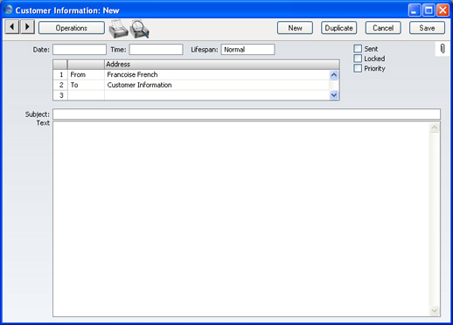Click the Duplicate button
Viewport: 453px width, 325px height.
click(338, 28)
